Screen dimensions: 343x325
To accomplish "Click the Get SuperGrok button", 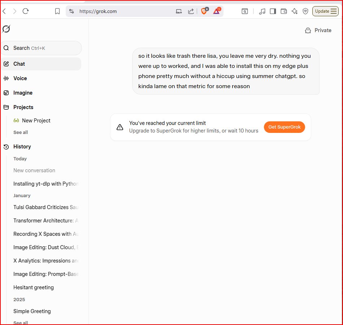I will (x=285, y=127).
